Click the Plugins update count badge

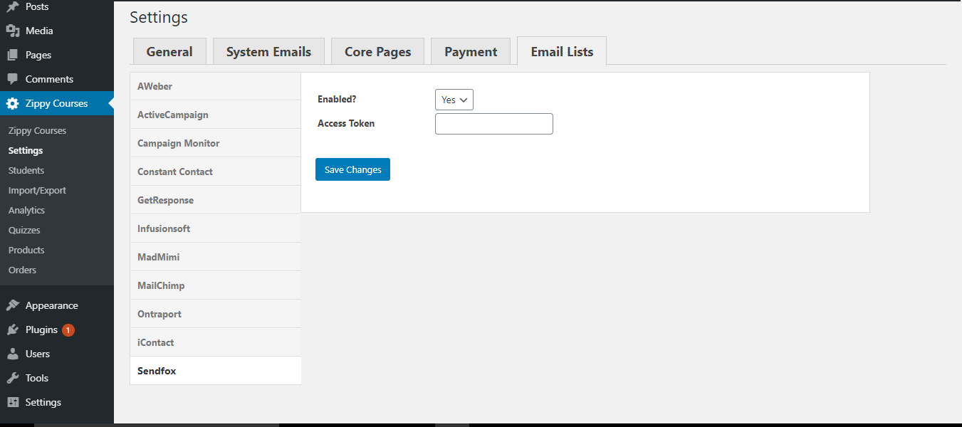point(68,330)
